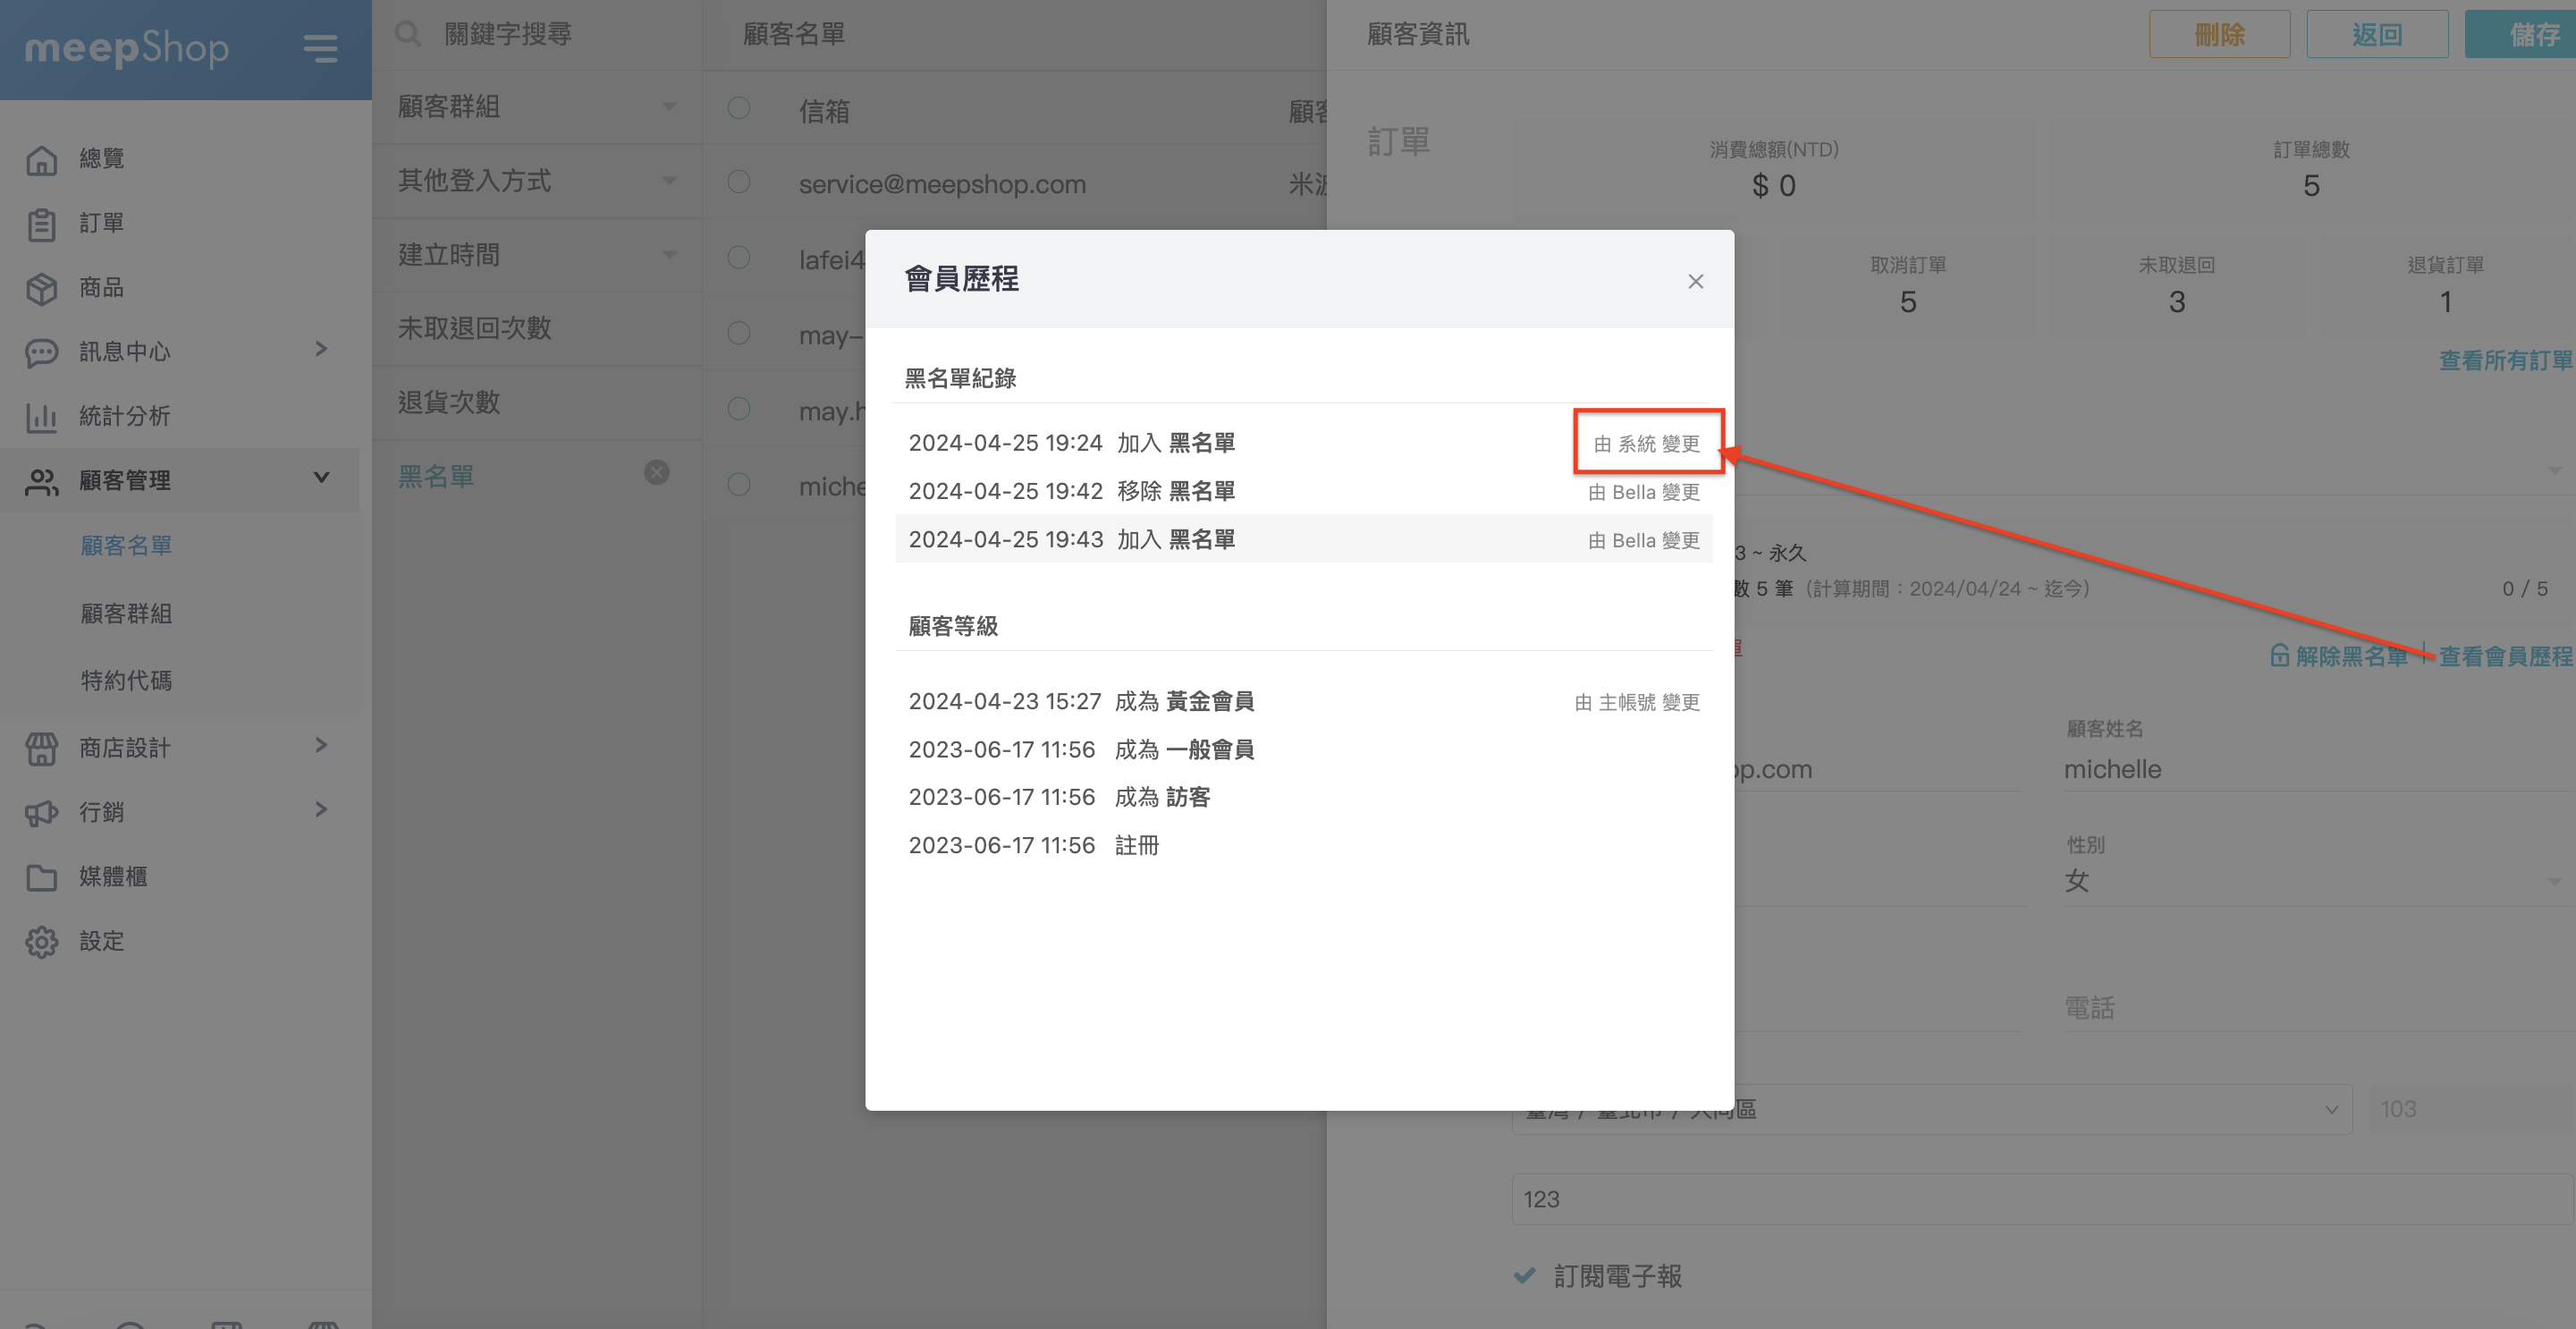Screen dimensions: 2576x1329
Task: Open the 總覽 home icon
Action: (41, 159)
